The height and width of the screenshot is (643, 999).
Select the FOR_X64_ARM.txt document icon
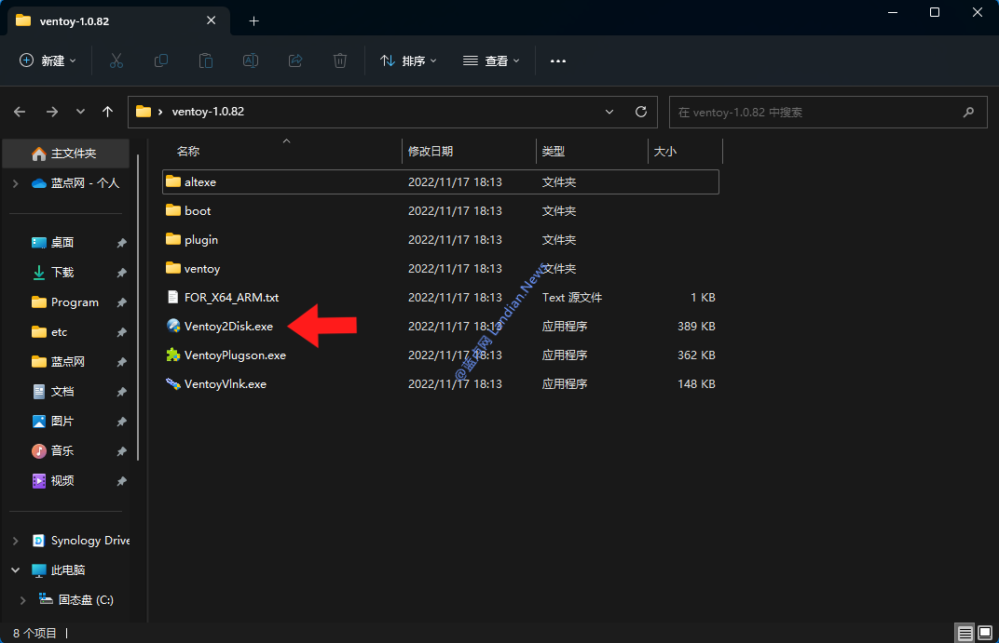click(172, 297)
